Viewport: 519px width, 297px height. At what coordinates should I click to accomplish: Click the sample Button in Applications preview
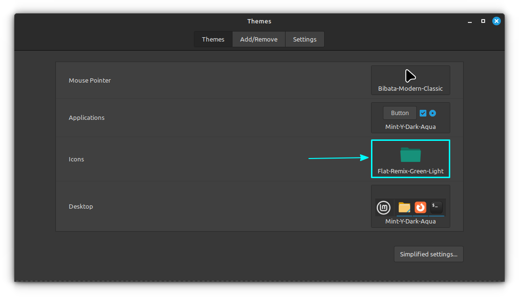coord(400,113)
